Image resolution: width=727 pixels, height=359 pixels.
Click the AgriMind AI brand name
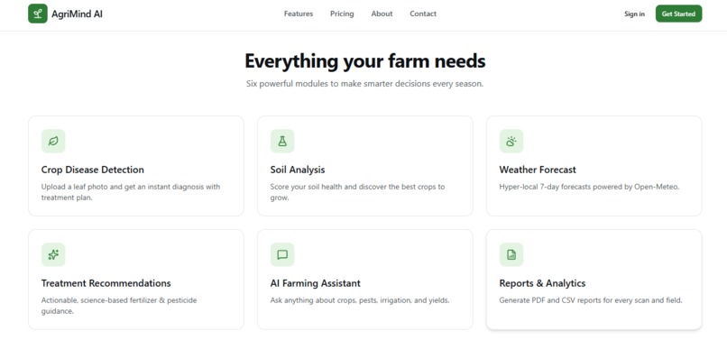point(77,14)
